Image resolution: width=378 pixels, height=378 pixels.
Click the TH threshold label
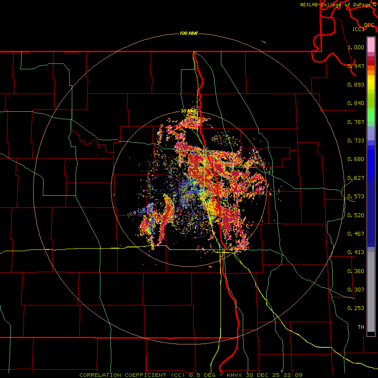361,327
